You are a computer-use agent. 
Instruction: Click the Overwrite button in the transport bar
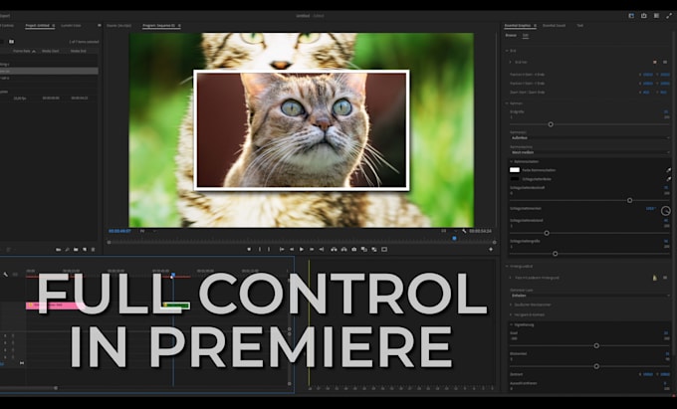click(374, 250)
